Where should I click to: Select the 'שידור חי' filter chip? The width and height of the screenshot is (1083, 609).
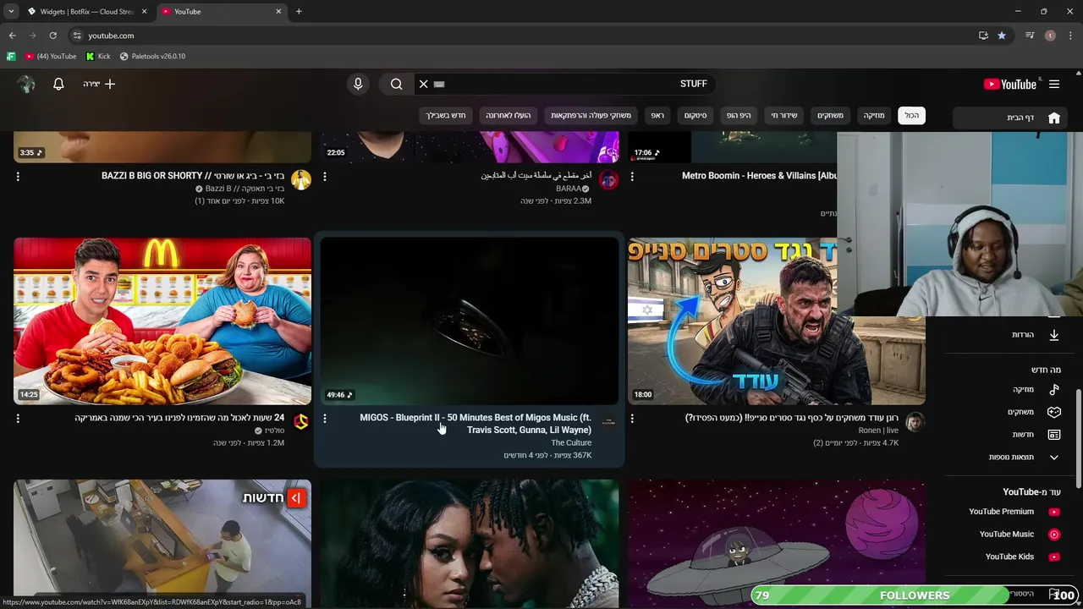point(783,115)
